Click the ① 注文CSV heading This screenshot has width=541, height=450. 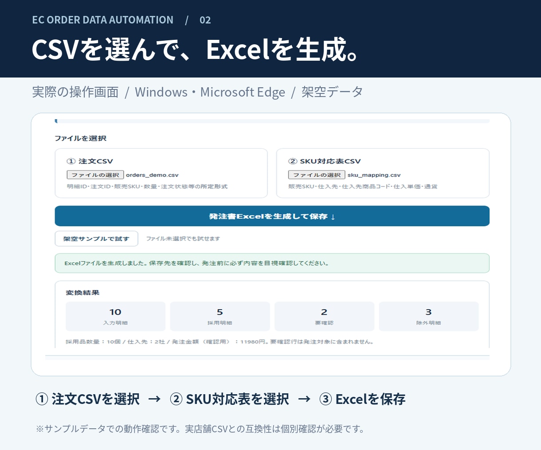90,161
